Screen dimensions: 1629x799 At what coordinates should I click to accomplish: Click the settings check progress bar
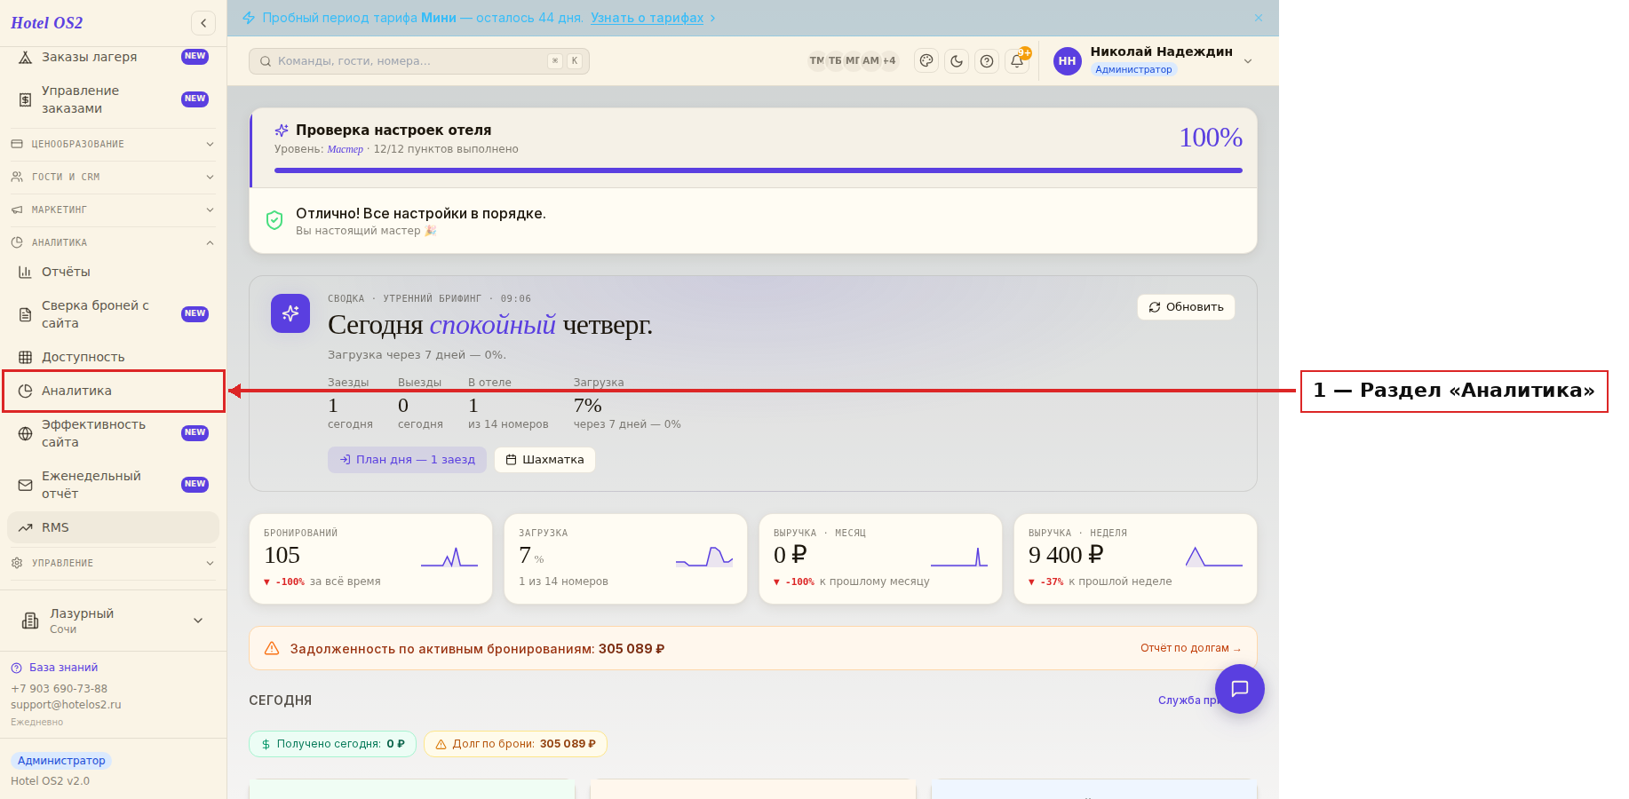click(x=758, y=170)
